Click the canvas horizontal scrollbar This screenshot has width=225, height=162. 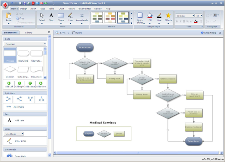(x=138, y=153)
